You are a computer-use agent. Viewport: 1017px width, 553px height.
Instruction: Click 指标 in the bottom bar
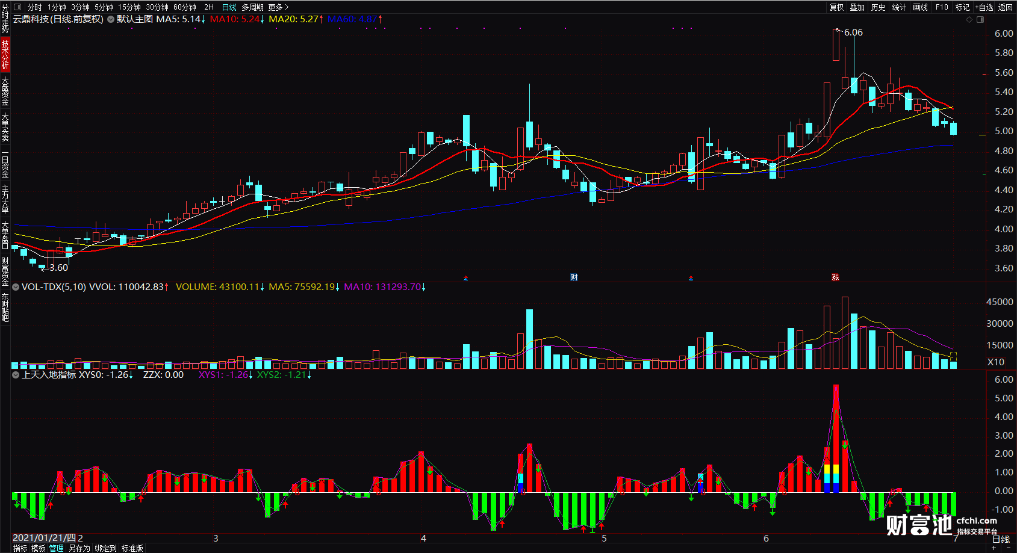[20, 548]
